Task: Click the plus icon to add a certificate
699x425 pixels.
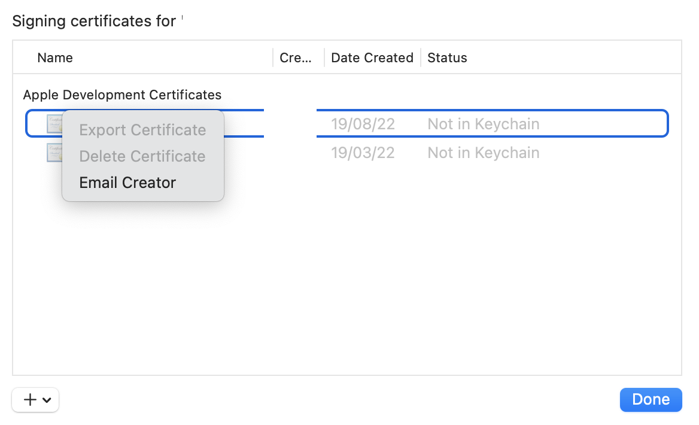Action: 29,400
